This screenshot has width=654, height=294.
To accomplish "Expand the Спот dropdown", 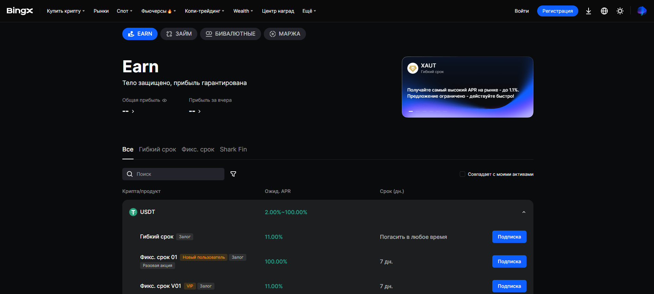I will 124,11.
